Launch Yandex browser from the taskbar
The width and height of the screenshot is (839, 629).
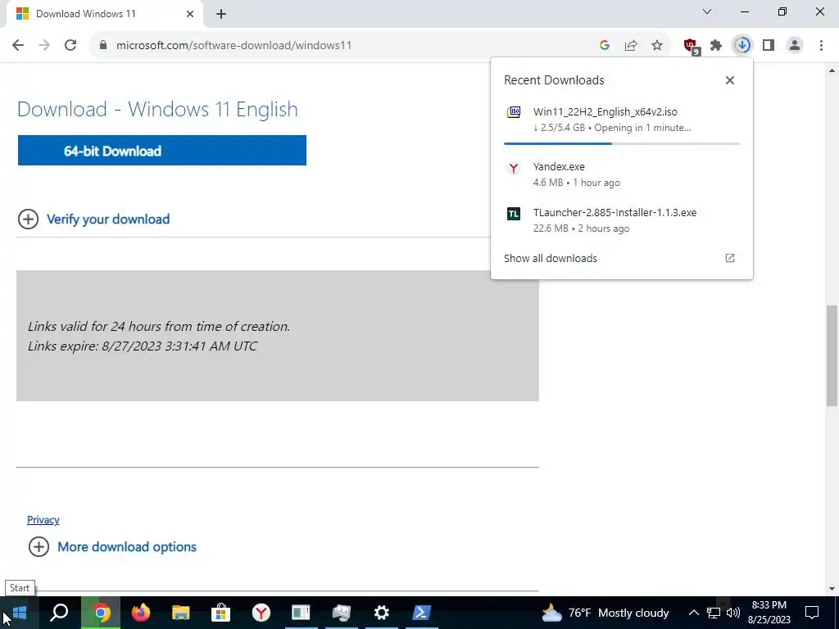[261, 613]
